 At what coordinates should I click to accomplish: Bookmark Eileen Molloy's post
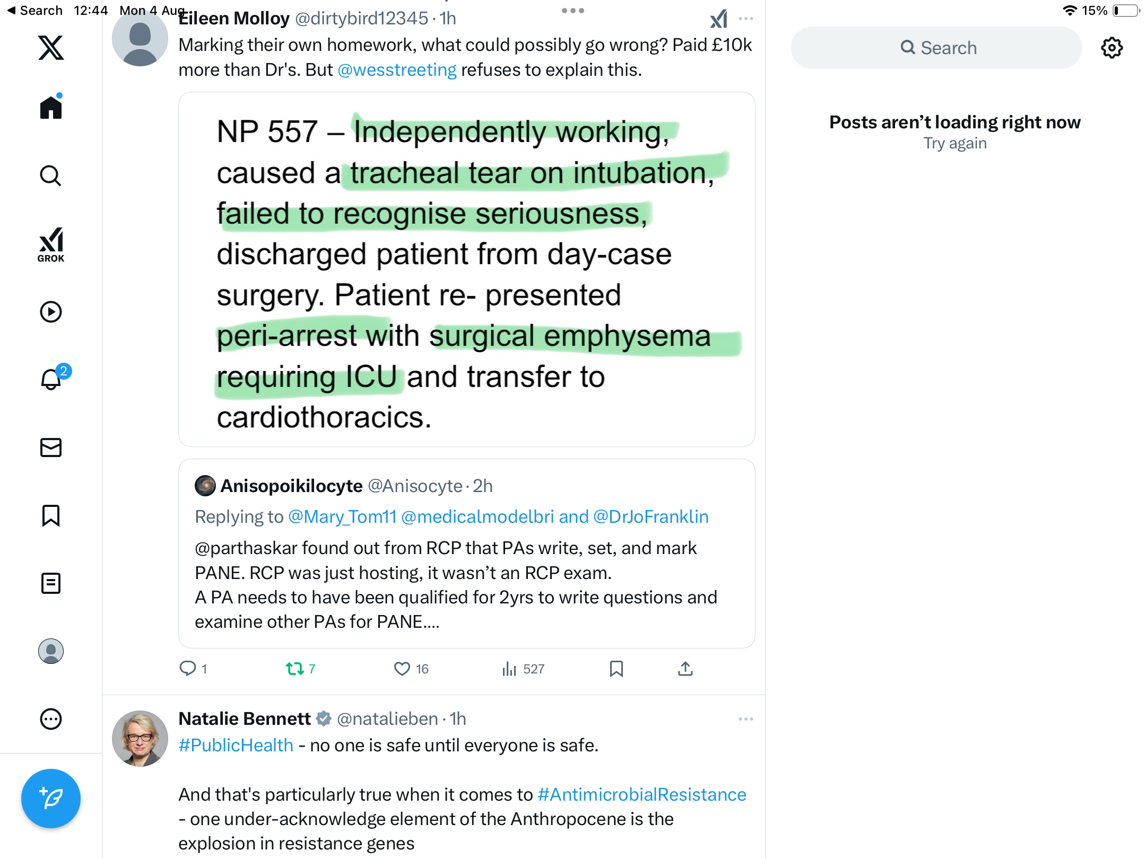click(616, 669)
